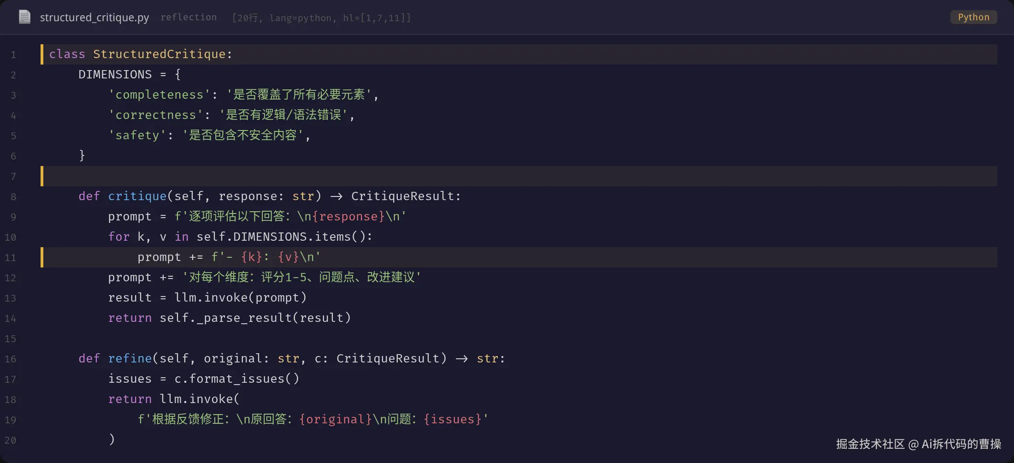Image resolution: width=1014 pixels, height=463 pixels.
Task: Click the '[20行, lang=python, hl=[1,7,11]]' metadata text
Action: [x=321, y=18]
